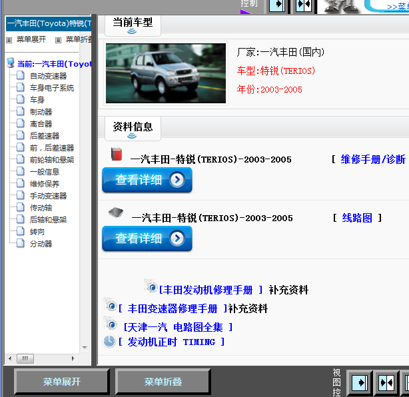The height and width of the screenshot is (397, 409).
Task: Open 发动机正时 TIMING link
Action: [x=171, y=342]
